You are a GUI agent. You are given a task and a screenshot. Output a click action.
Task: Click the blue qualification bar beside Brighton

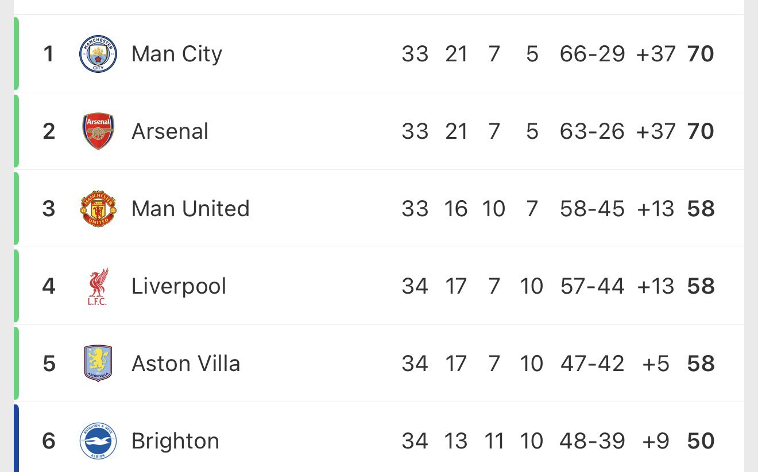click(16, 439)
